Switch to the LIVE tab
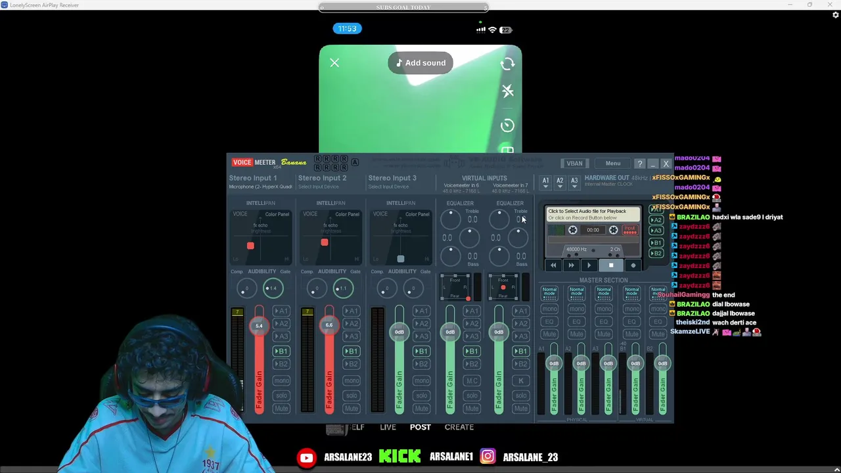 click(x=388, y=427)
